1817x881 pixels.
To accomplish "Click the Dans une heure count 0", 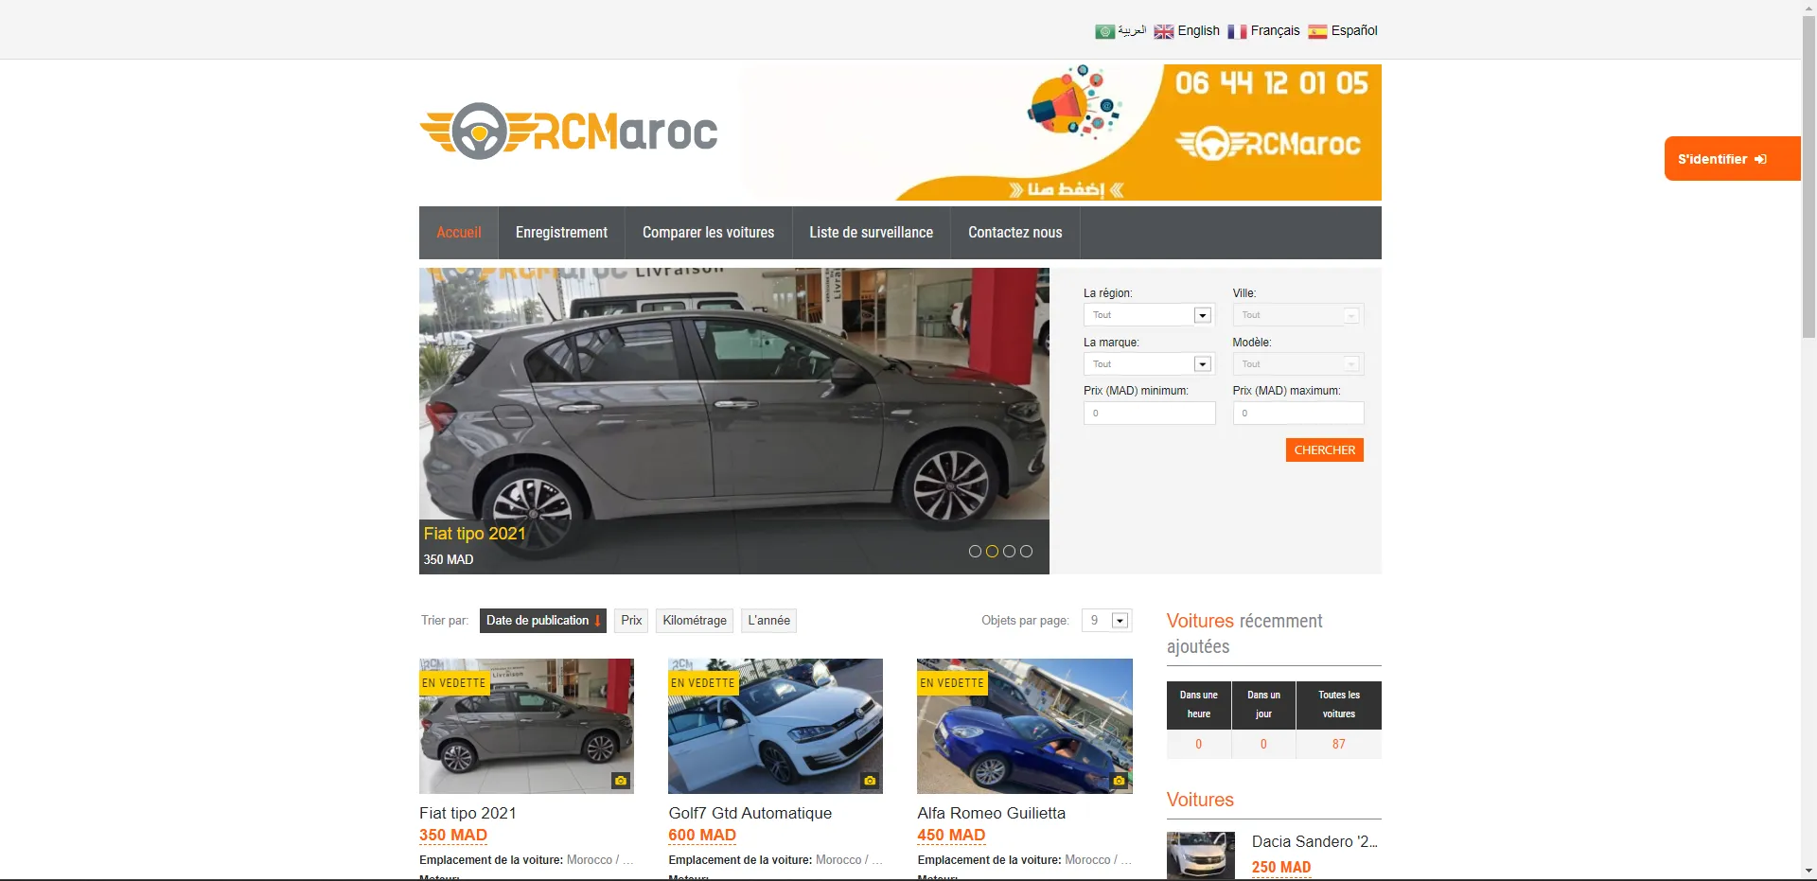I will (x=1198, y=745).
